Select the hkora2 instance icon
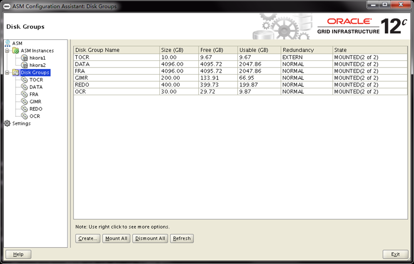Viewport: 414px width, 264px height. coord(25,65)
